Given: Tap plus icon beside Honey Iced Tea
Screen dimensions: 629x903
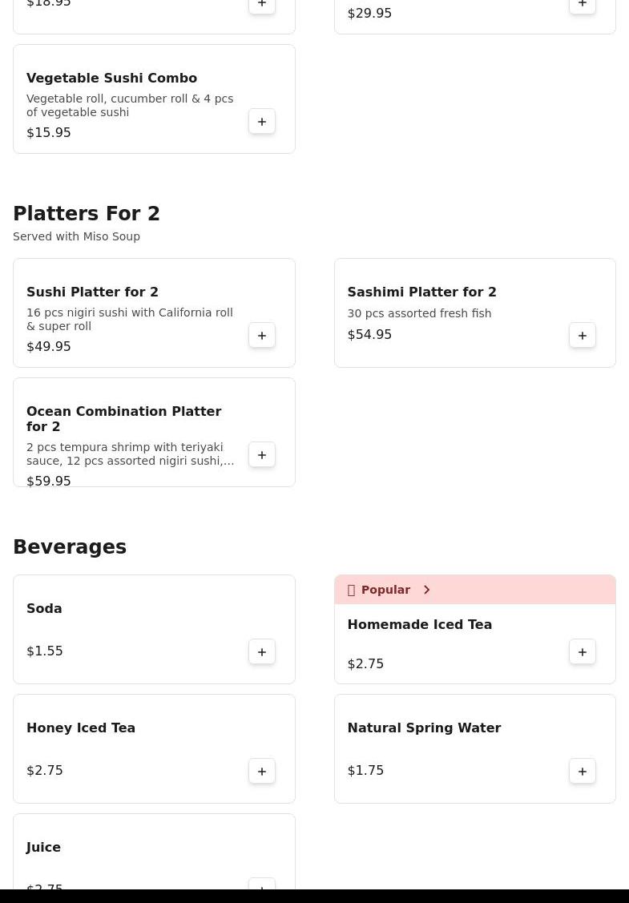Looking at the screenshot, I should pyautogui.click(x=262, y=772).
